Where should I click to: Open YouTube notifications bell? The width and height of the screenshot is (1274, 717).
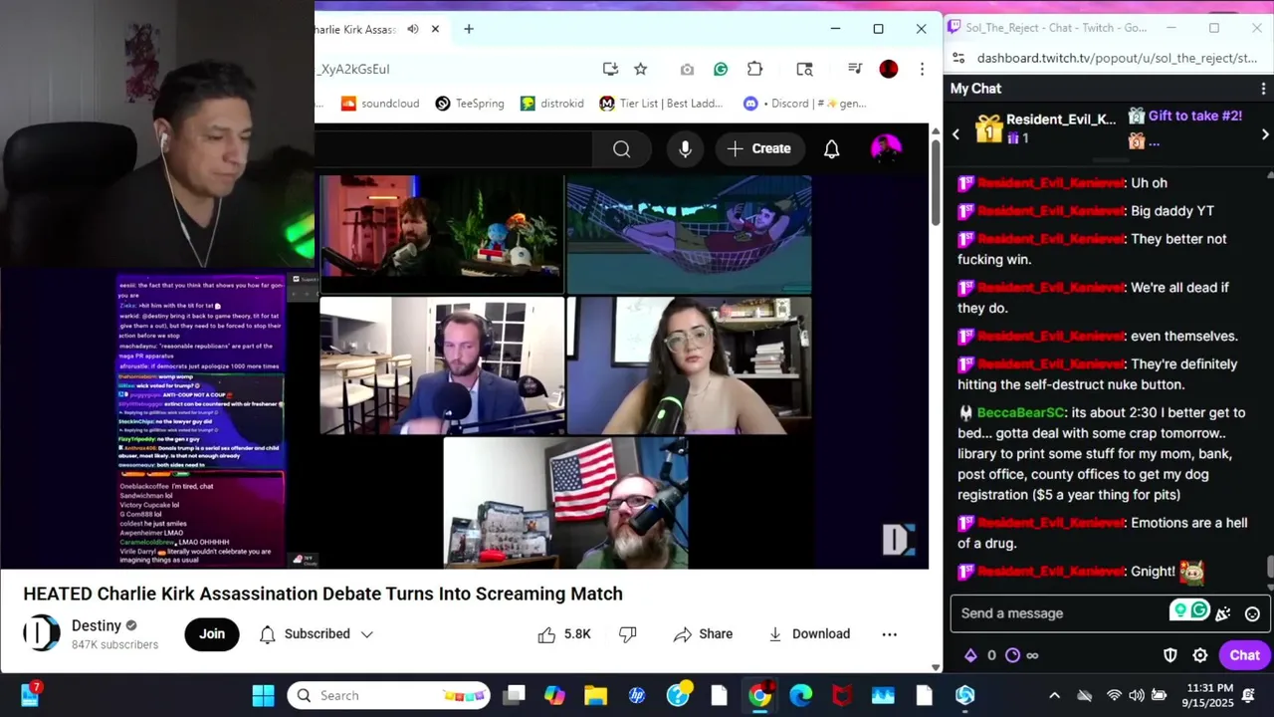click(832, 148)
